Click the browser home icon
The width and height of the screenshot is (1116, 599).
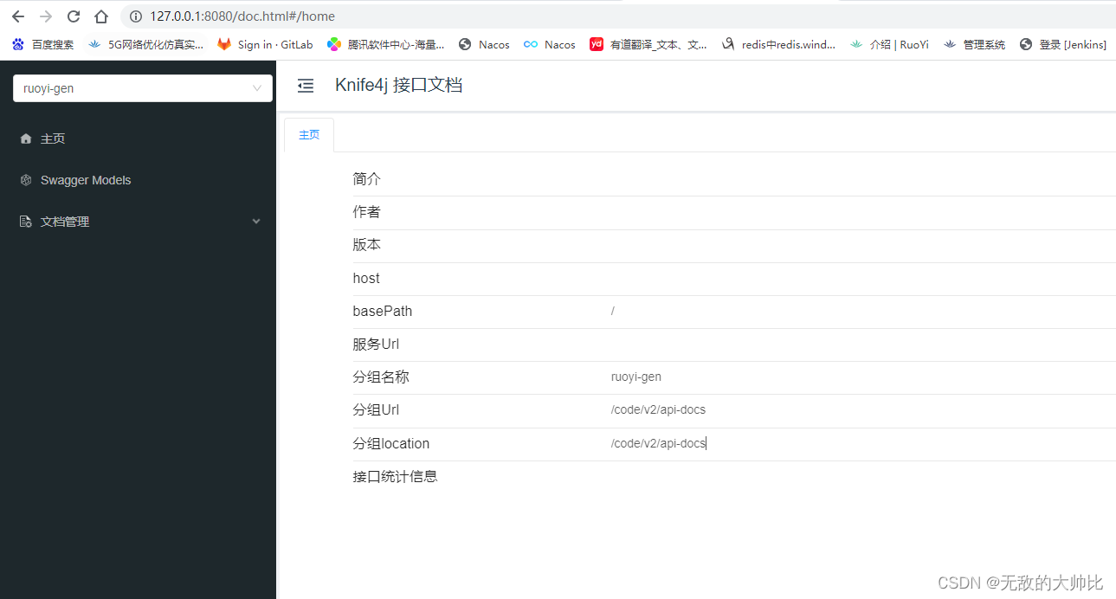click(x=100, y=16)
